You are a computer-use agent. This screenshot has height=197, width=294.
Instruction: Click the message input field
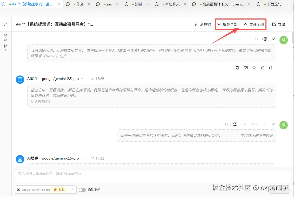[x=152, y=176]
